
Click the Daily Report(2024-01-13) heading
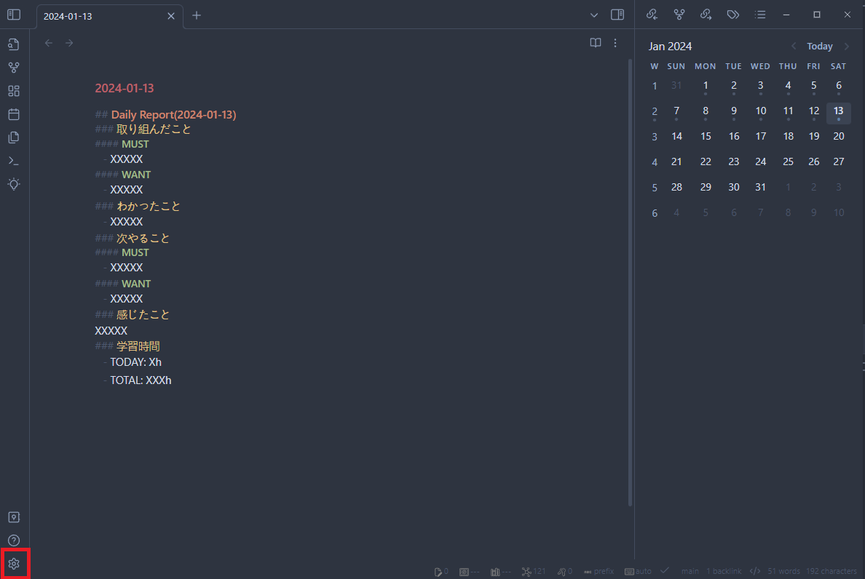(x=174, y=115)
